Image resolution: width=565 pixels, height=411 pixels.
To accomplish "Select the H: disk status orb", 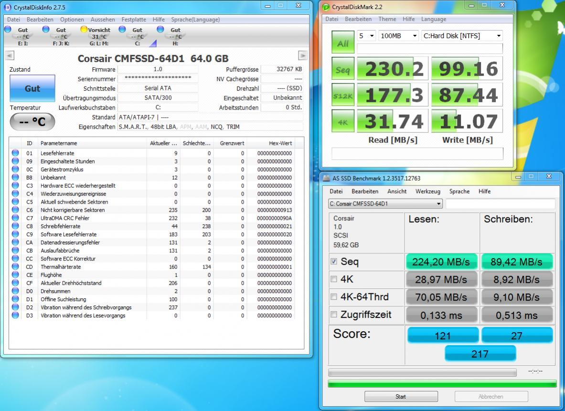I will 160,30.
